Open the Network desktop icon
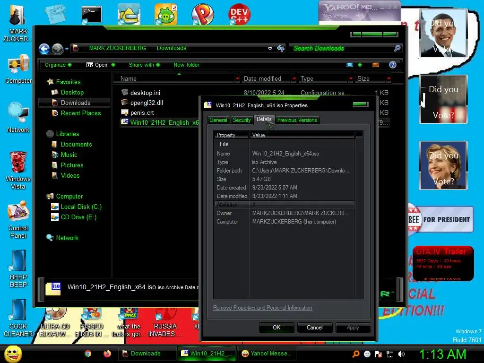The height and width of the screenshot is (363, 484). (18, 118)
